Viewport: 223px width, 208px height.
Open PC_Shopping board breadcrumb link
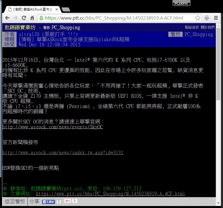tap(62, 28)
